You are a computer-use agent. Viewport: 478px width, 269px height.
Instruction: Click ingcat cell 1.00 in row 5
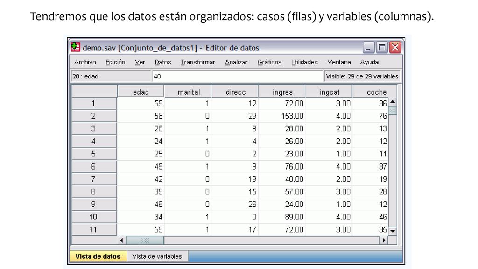329,154
